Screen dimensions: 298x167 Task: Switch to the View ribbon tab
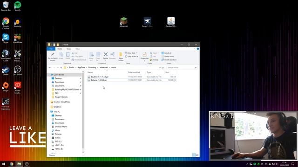click(78, 49)
